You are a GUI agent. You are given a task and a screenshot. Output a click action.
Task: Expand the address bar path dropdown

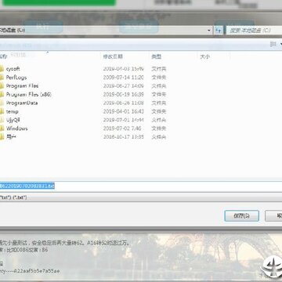[209, 31]
